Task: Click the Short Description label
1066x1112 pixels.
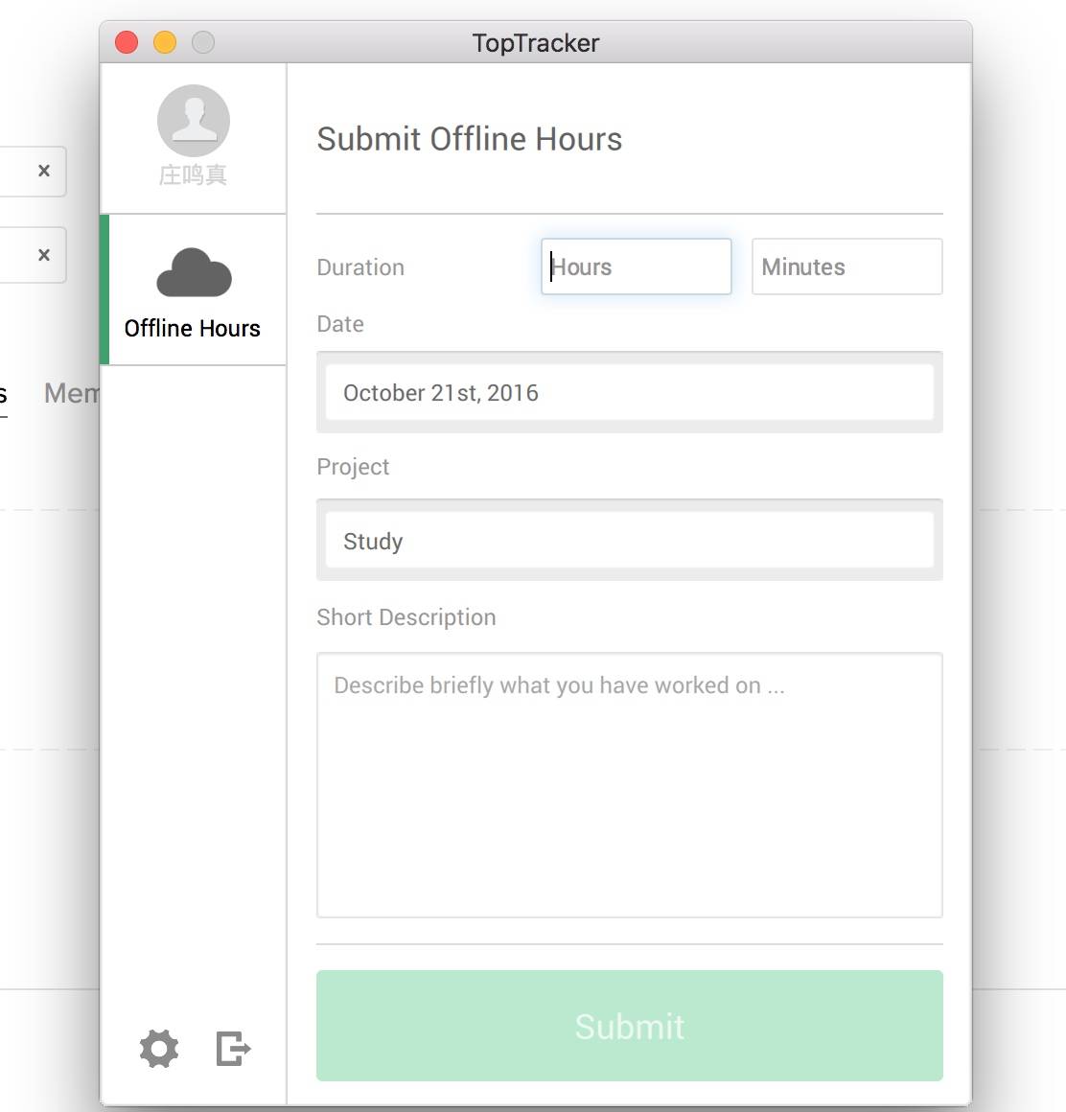Action: click(x=406, y=617)
